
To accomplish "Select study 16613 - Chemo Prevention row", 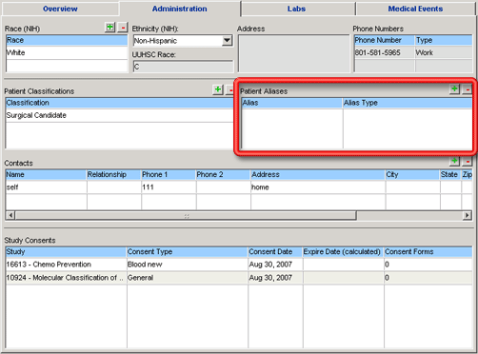I will (239, 265).
